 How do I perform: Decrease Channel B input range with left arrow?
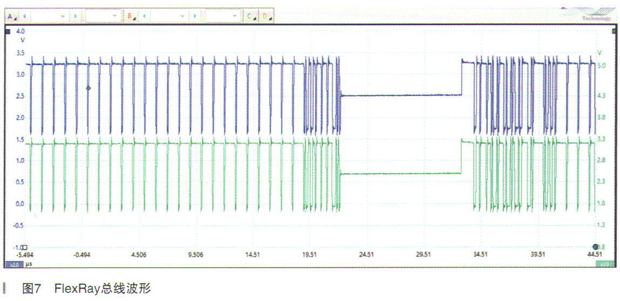coord(144,17)
